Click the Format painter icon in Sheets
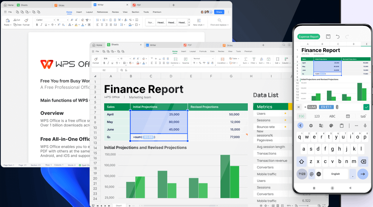The image size is (373, 207). [x=96, y=59]
